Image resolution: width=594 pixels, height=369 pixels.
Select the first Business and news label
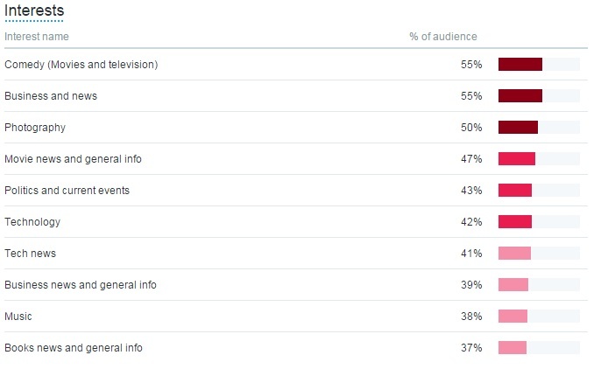tap(51, 96)
